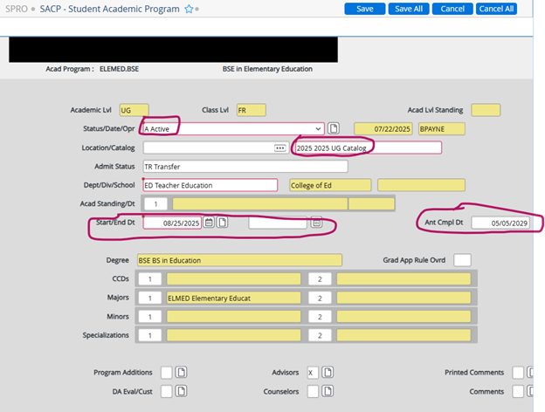Click the Cancel button

(x=452, y=9)
